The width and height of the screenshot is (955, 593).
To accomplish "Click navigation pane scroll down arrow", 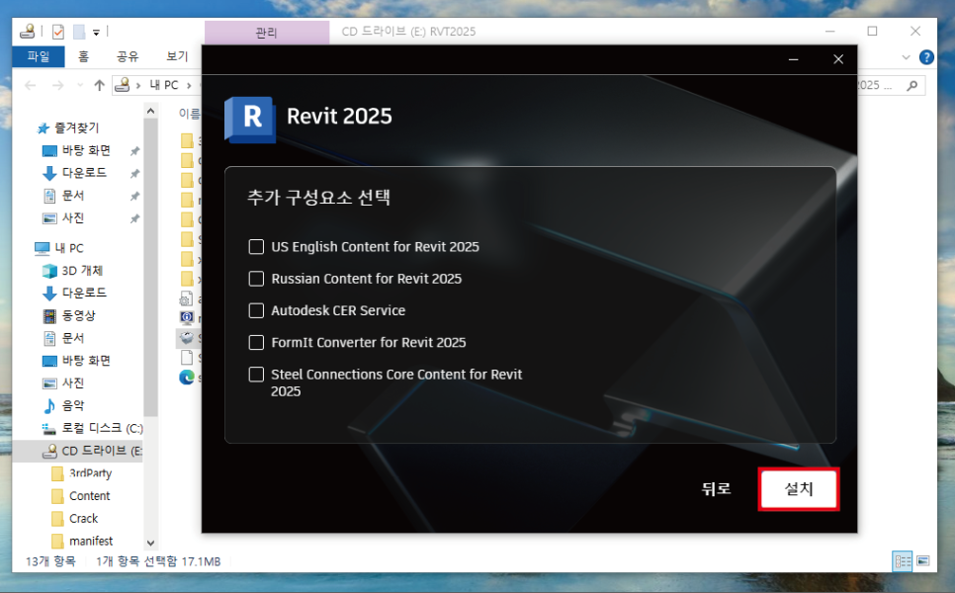I will pos(151,543).
